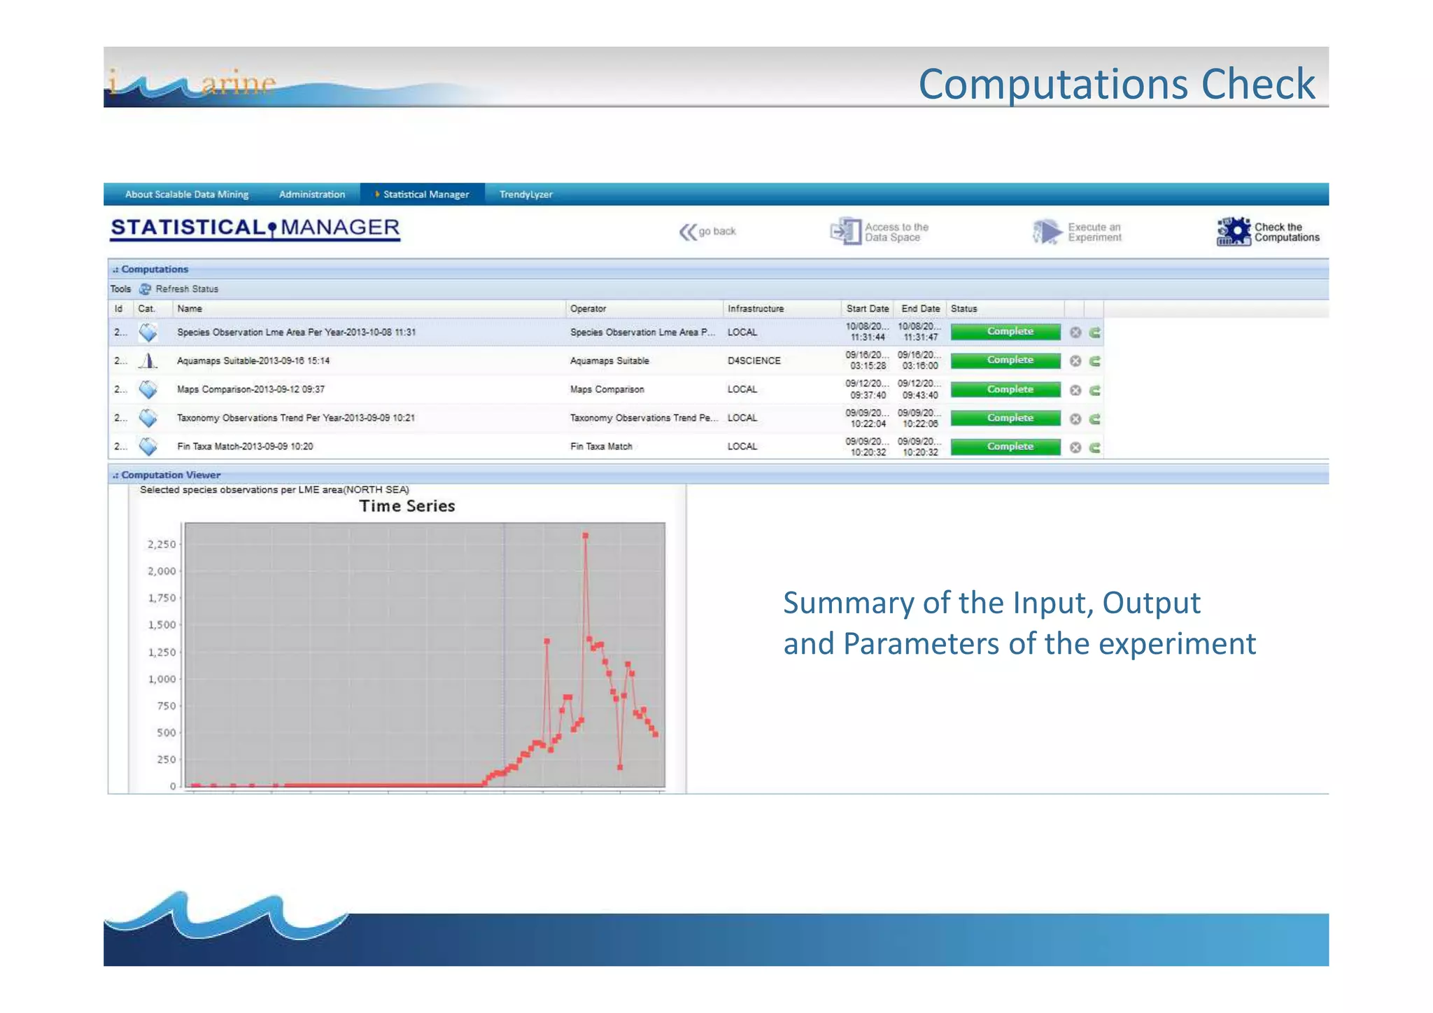Click distribution category icon of Aquamaps row
The height and width of the screenshot is (1013, 1433).
coord(148,361)
